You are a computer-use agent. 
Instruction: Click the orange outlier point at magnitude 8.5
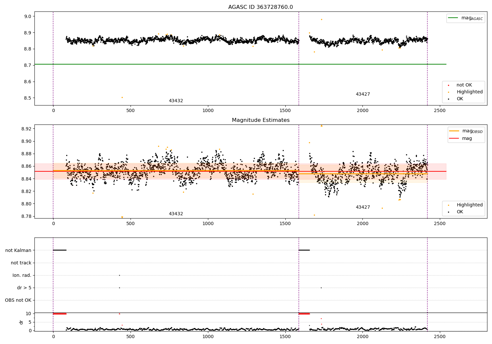(122, 97)
